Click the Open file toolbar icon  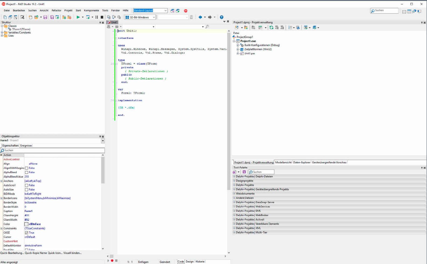pos(36,17)
